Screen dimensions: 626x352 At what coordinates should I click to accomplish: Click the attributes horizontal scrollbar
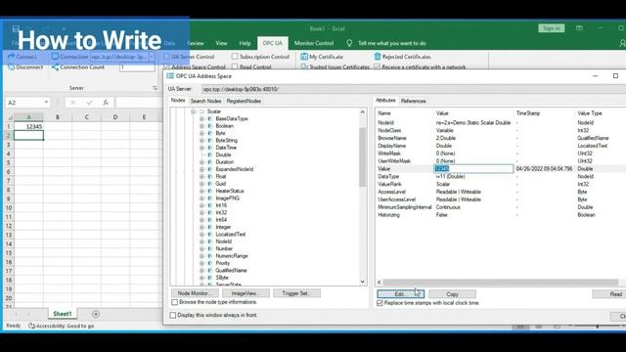tap(501, 283)
